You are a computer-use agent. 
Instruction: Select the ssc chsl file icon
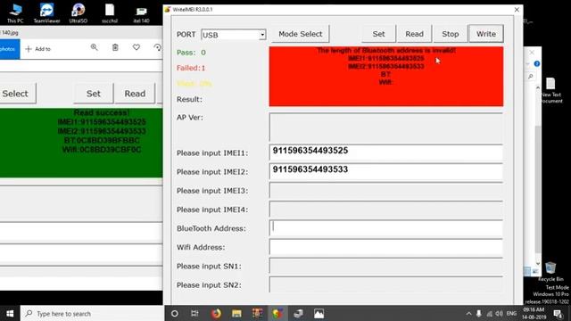pyautogui.click(x=110, y=13)
